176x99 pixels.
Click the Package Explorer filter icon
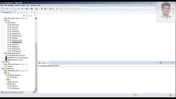pyautogui.click(x=31, y=16)
